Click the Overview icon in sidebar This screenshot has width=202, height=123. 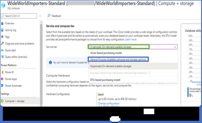click(x=2, y=23)
